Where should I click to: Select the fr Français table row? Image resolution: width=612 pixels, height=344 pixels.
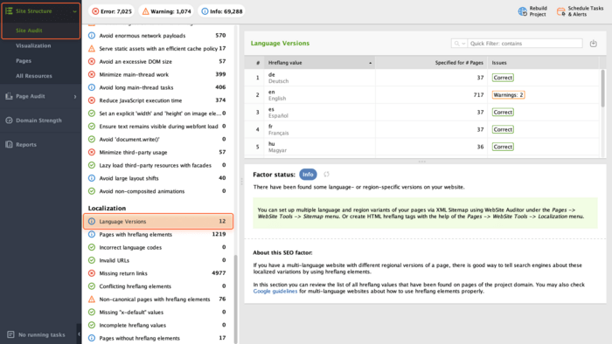click(422, 129)
